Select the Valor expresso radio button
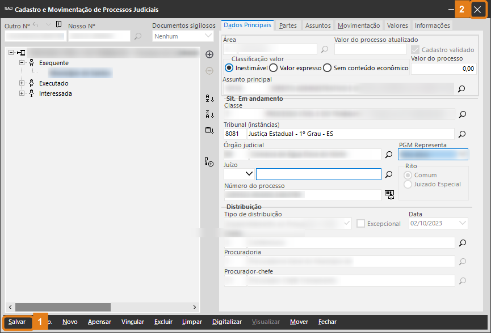The width and height of the screenshot is (491, 333). tap(274, 68)
